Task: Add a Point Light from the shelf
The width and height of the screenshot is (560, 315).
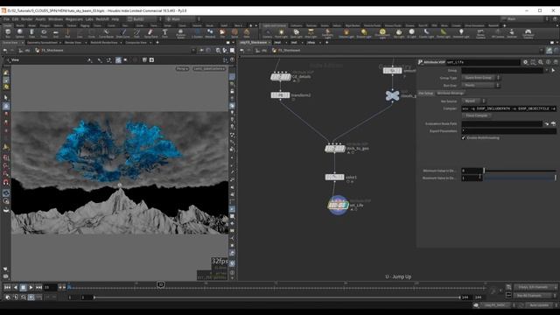Action: point(281,33)
